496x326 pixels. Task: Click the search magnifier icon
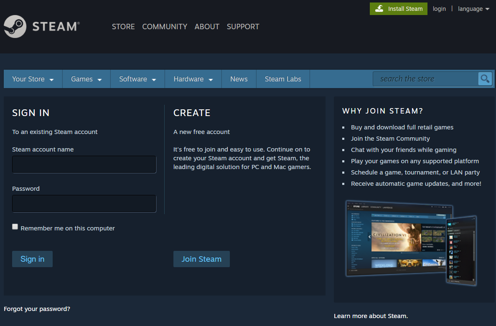(x=485, y=78)
